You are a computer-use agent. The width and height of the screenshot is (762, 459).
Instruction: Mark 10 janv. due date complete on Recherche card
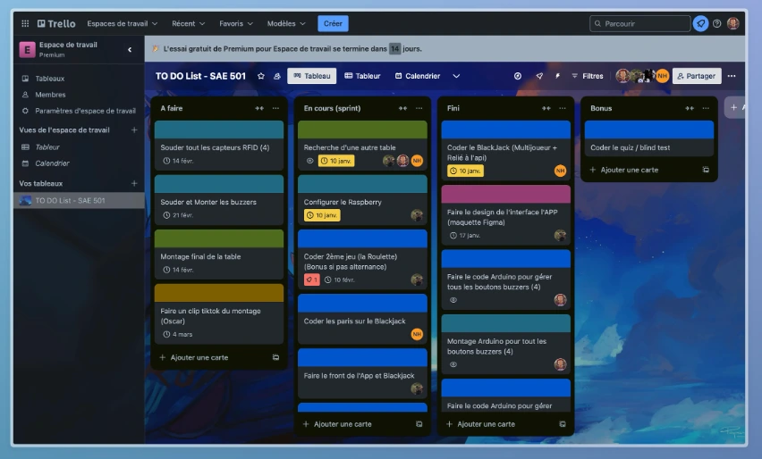tap(335, 161)
